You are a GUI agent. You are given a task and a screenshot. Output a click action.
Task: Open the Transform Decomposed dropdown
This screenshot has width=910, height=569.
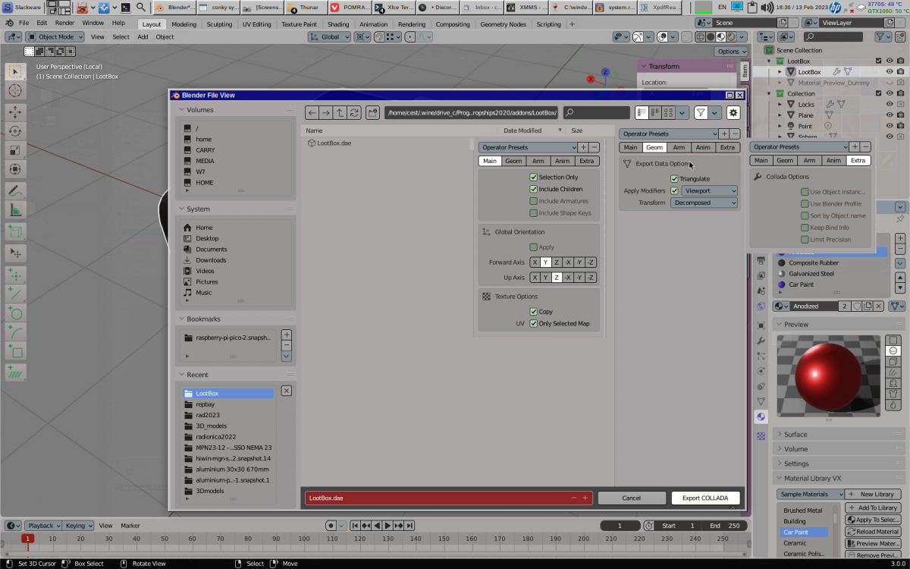[704, 203]
